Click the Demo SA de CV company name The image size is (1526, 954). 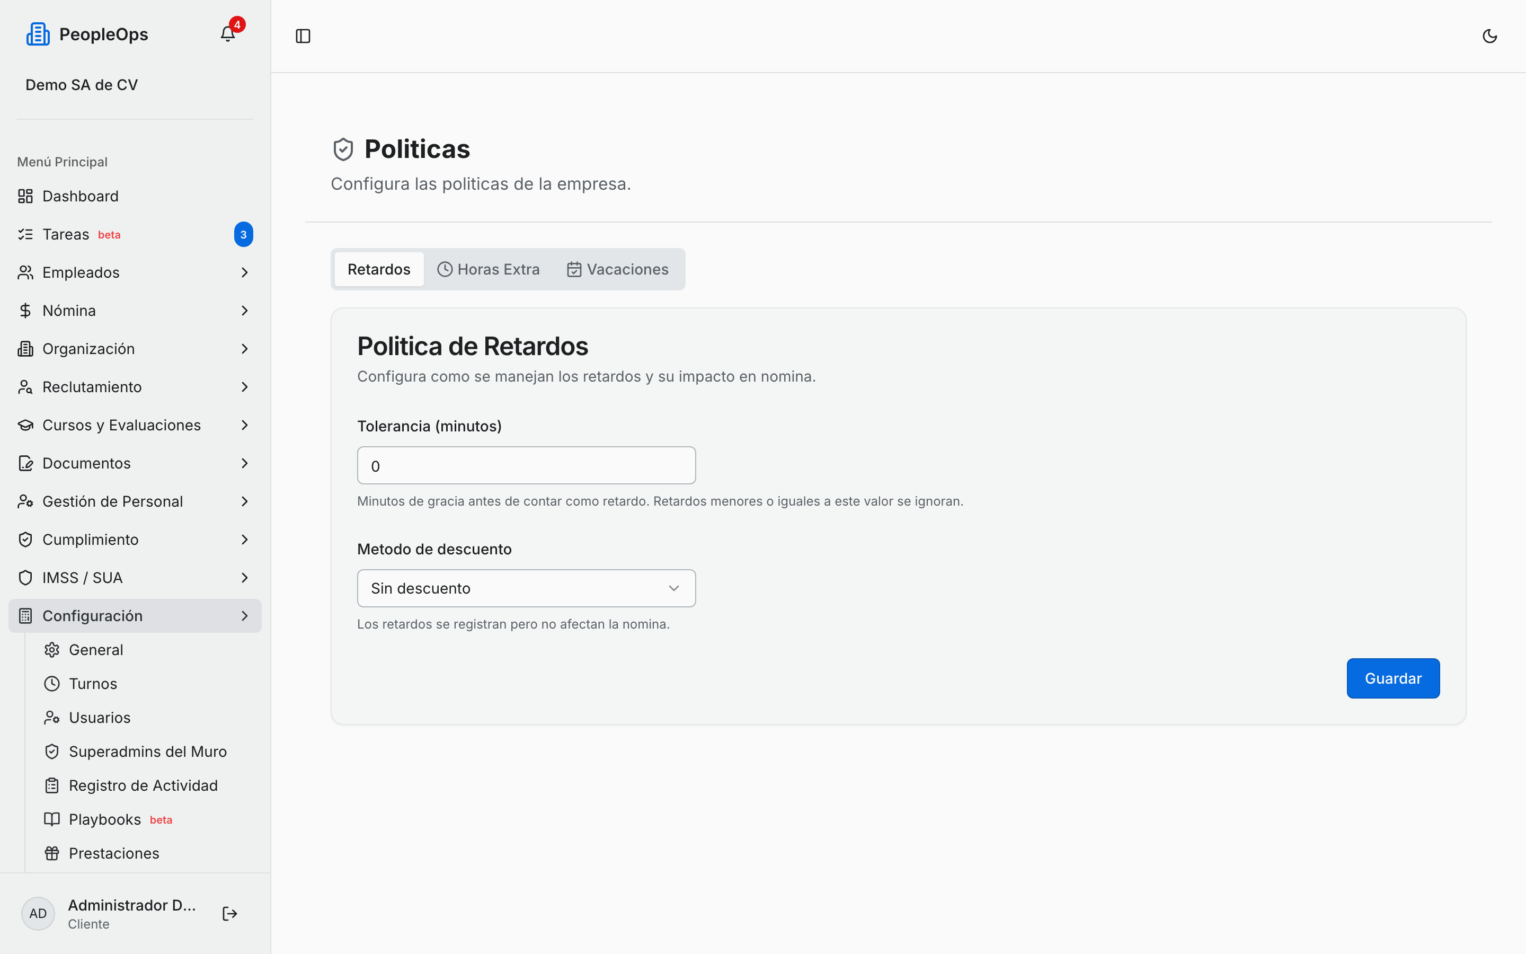click(82, 85)
